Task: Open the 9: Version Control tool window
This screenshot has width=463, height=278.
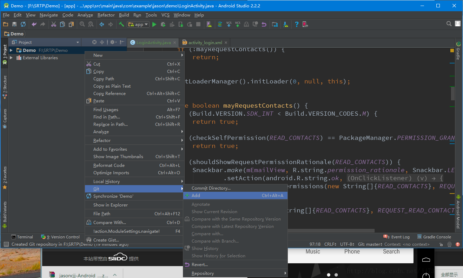Action: point(60,237)
